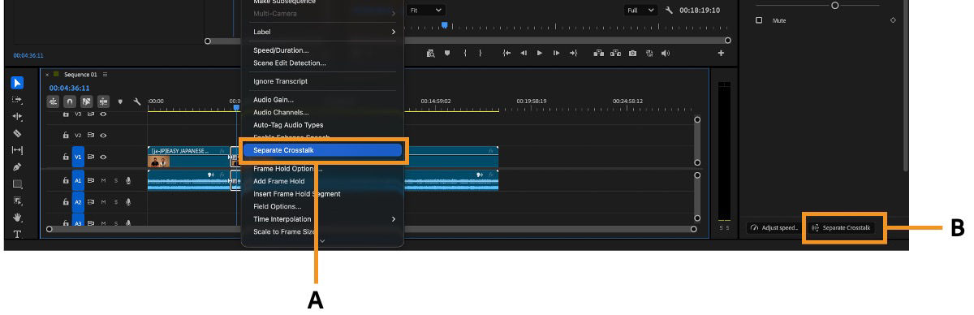974x315 pixels.
Task: Open the monitor button editor plus
Action: [721, 53]
